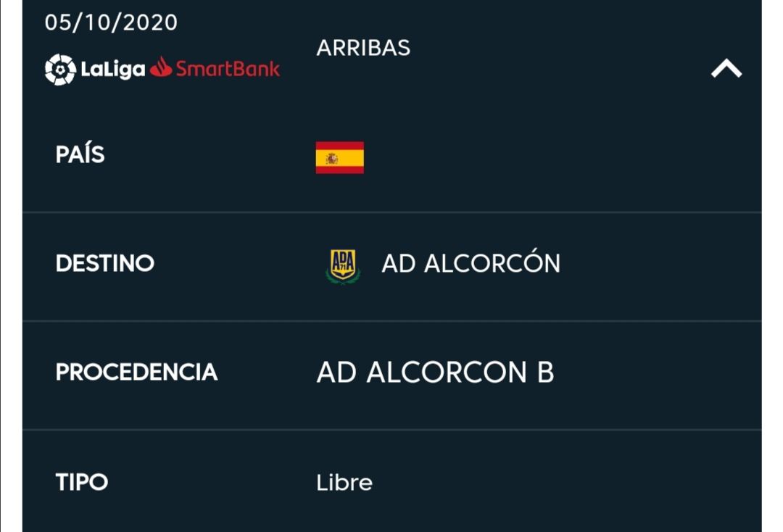783x532 pixels.
Task: Click the white LaLiga wordmark text
Action: pos(113,70)
